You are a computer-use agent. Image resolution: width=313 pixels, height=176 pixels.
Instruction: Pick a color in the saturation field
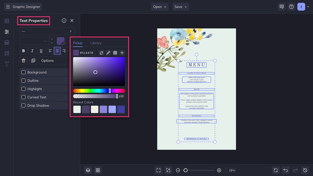[99, 71]
